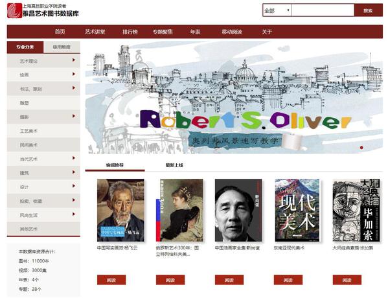Open the 全部 search scope dropdown

click(x=277, y=10)
